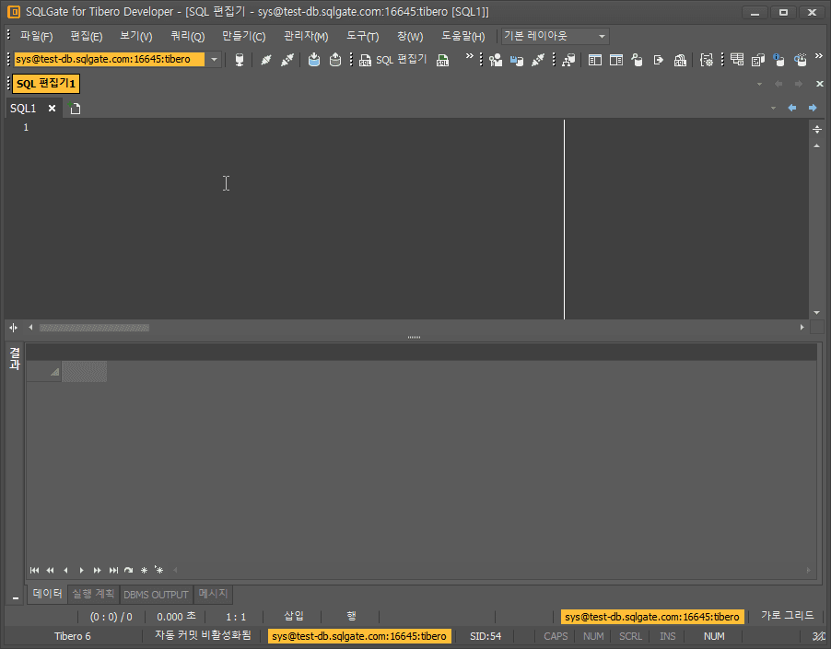Image resolution: width=831 pixels, height=649 pixels.
Task: Click the editor scrollbar up arrow
Action: pyautogui.click(x=816, y=145)
